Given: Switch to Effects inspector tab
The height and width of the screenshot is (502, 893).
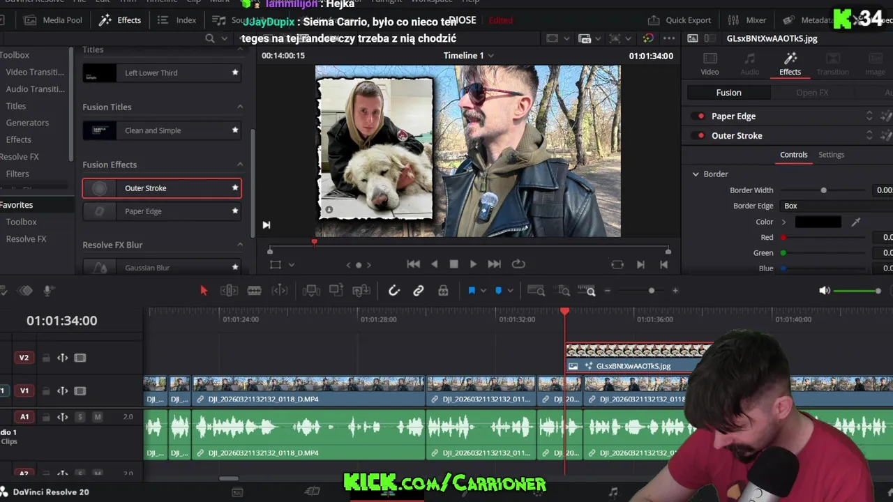Looking at the screenshot, I should (x=790, y=63).
